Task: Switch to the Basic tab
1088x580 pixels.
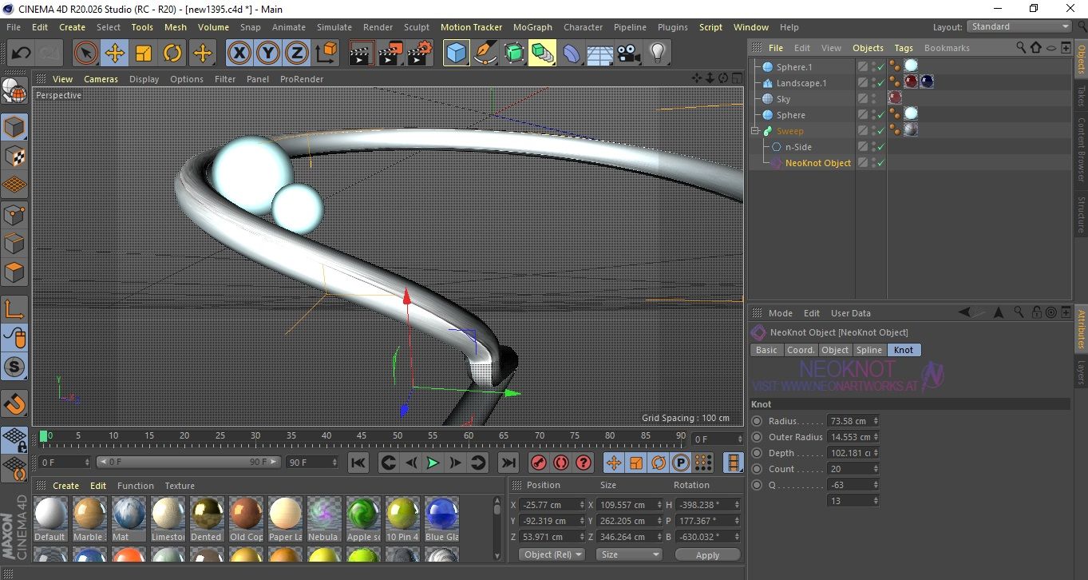Action: point(766,350)
